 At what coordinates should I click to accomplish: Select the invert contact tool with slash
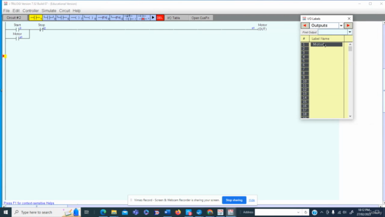(x=130, y=17)
